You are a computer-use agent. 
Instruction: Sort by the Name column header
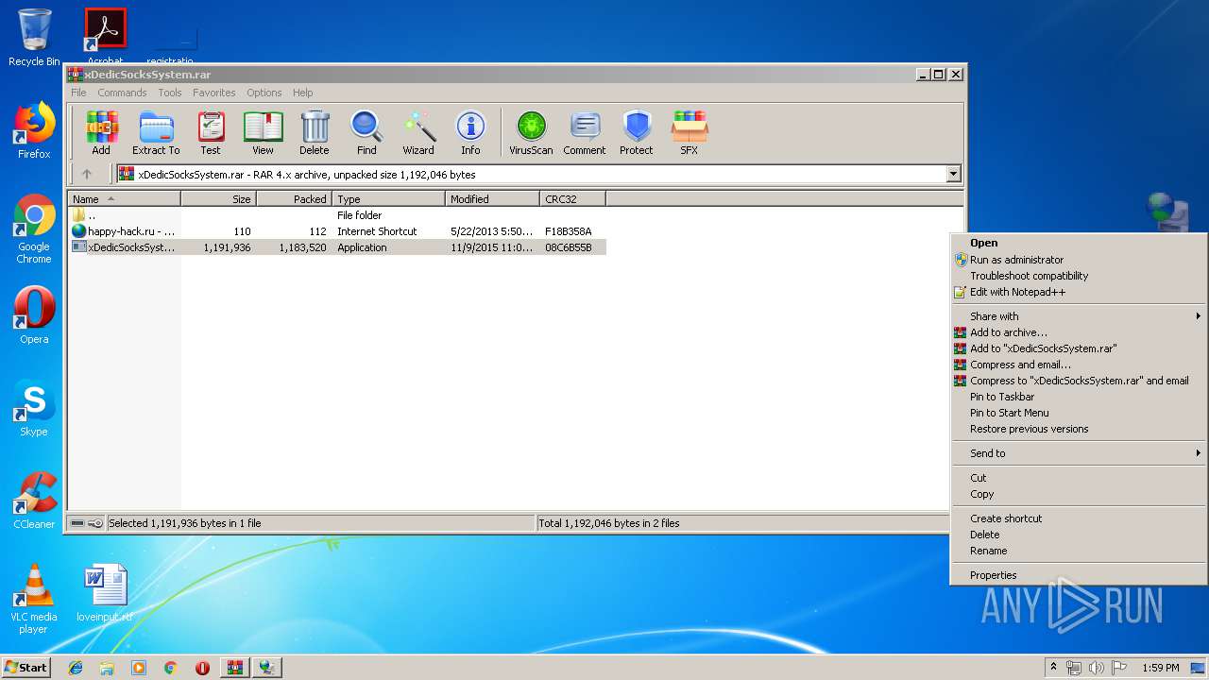pyautogui.click(x=124, y=199)
